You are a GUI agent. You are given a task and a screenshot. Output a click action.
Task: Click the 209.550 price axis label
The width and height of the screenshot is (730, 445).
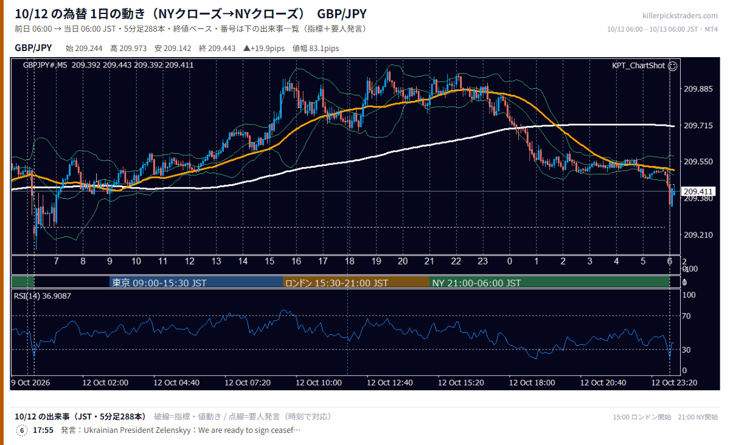[x=698, y=162]
